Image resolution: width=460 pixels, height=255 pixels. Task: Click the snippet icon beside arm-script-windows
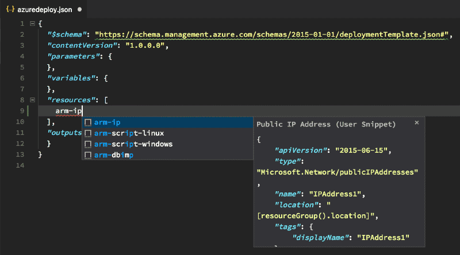pyautogui.click(x=88, y=144)
